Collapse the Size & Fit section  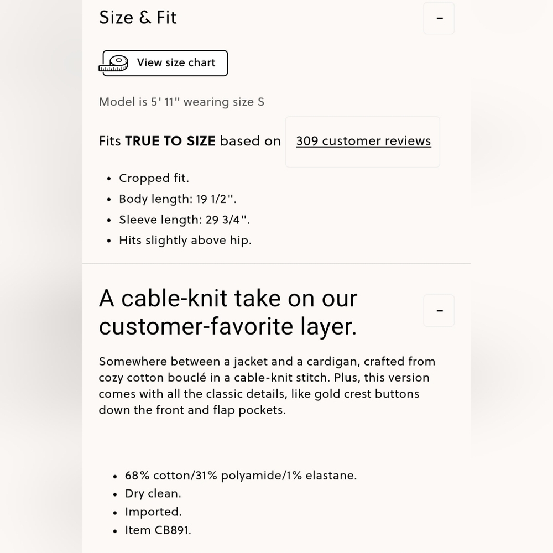(x=439, y=18)
